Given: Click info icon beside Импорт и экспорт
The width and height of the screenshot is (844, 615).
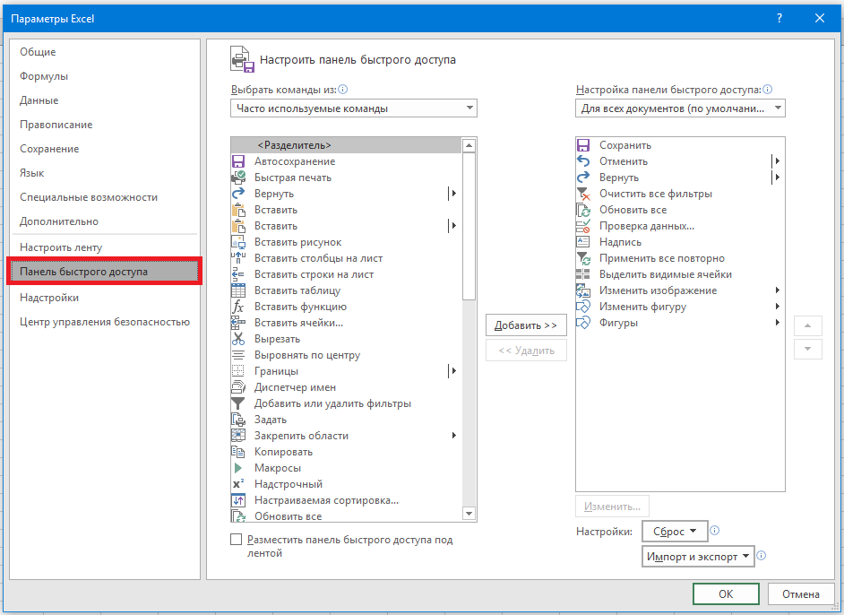Looking at the screenshot, I should click(x=761, y=555).
